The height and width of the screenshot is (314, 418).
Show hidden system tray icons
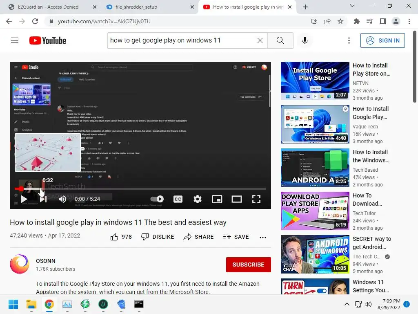click(x=347, y=304)
